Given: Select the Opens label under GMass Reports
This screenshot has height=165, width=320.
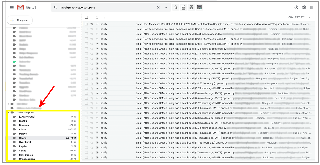Looking at the screenshot, I should click(x=23, y=138).
